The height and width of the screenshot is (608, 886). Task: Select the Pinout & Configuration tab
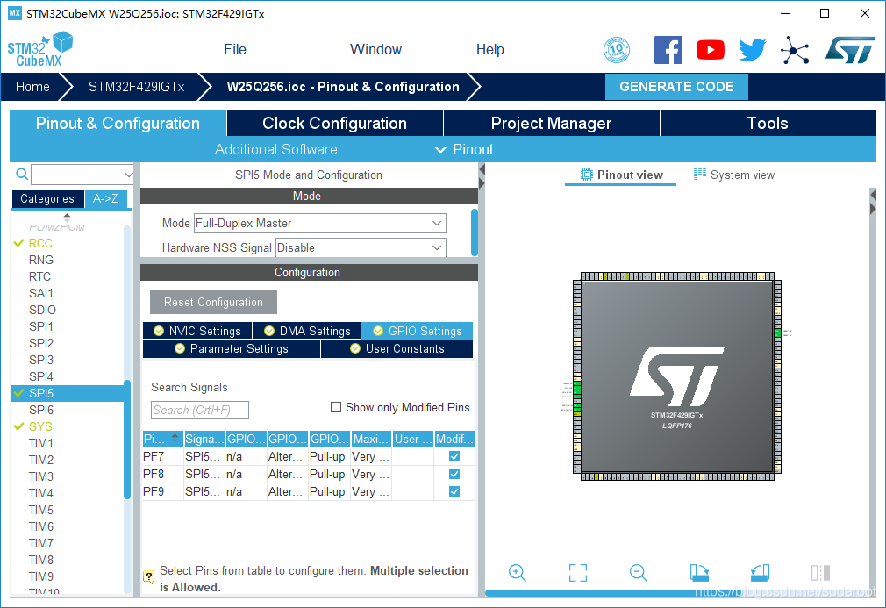point(118,123)
